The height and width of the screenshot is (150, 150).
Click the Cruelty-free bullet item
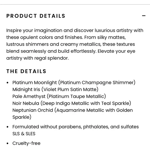pyautogui.click(x=26, y=143)
